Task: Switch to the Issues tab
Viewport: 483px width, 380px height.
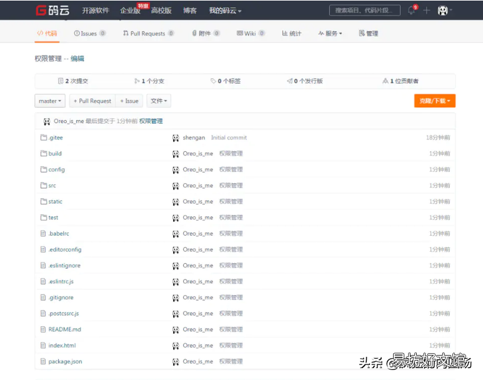Action: (89, 33)
